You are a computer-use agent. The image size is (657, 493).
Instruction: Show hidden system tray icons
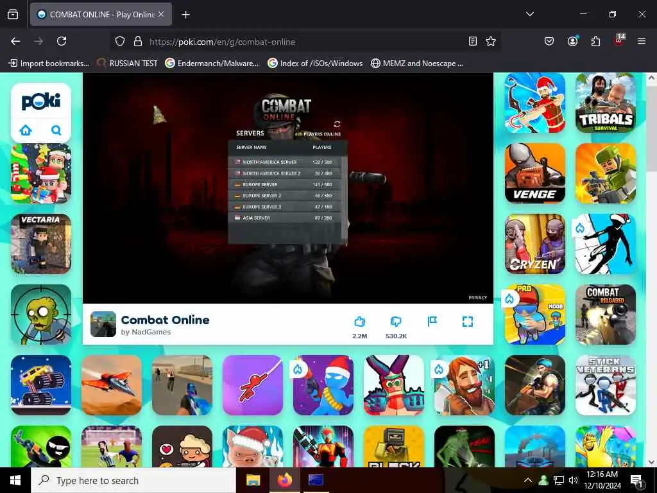(528, 480)
